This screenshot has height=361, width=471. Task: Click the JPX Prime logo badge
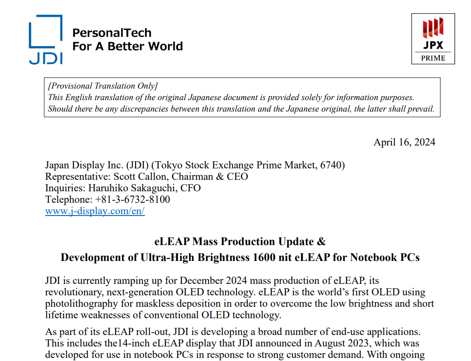pos(433,39)
